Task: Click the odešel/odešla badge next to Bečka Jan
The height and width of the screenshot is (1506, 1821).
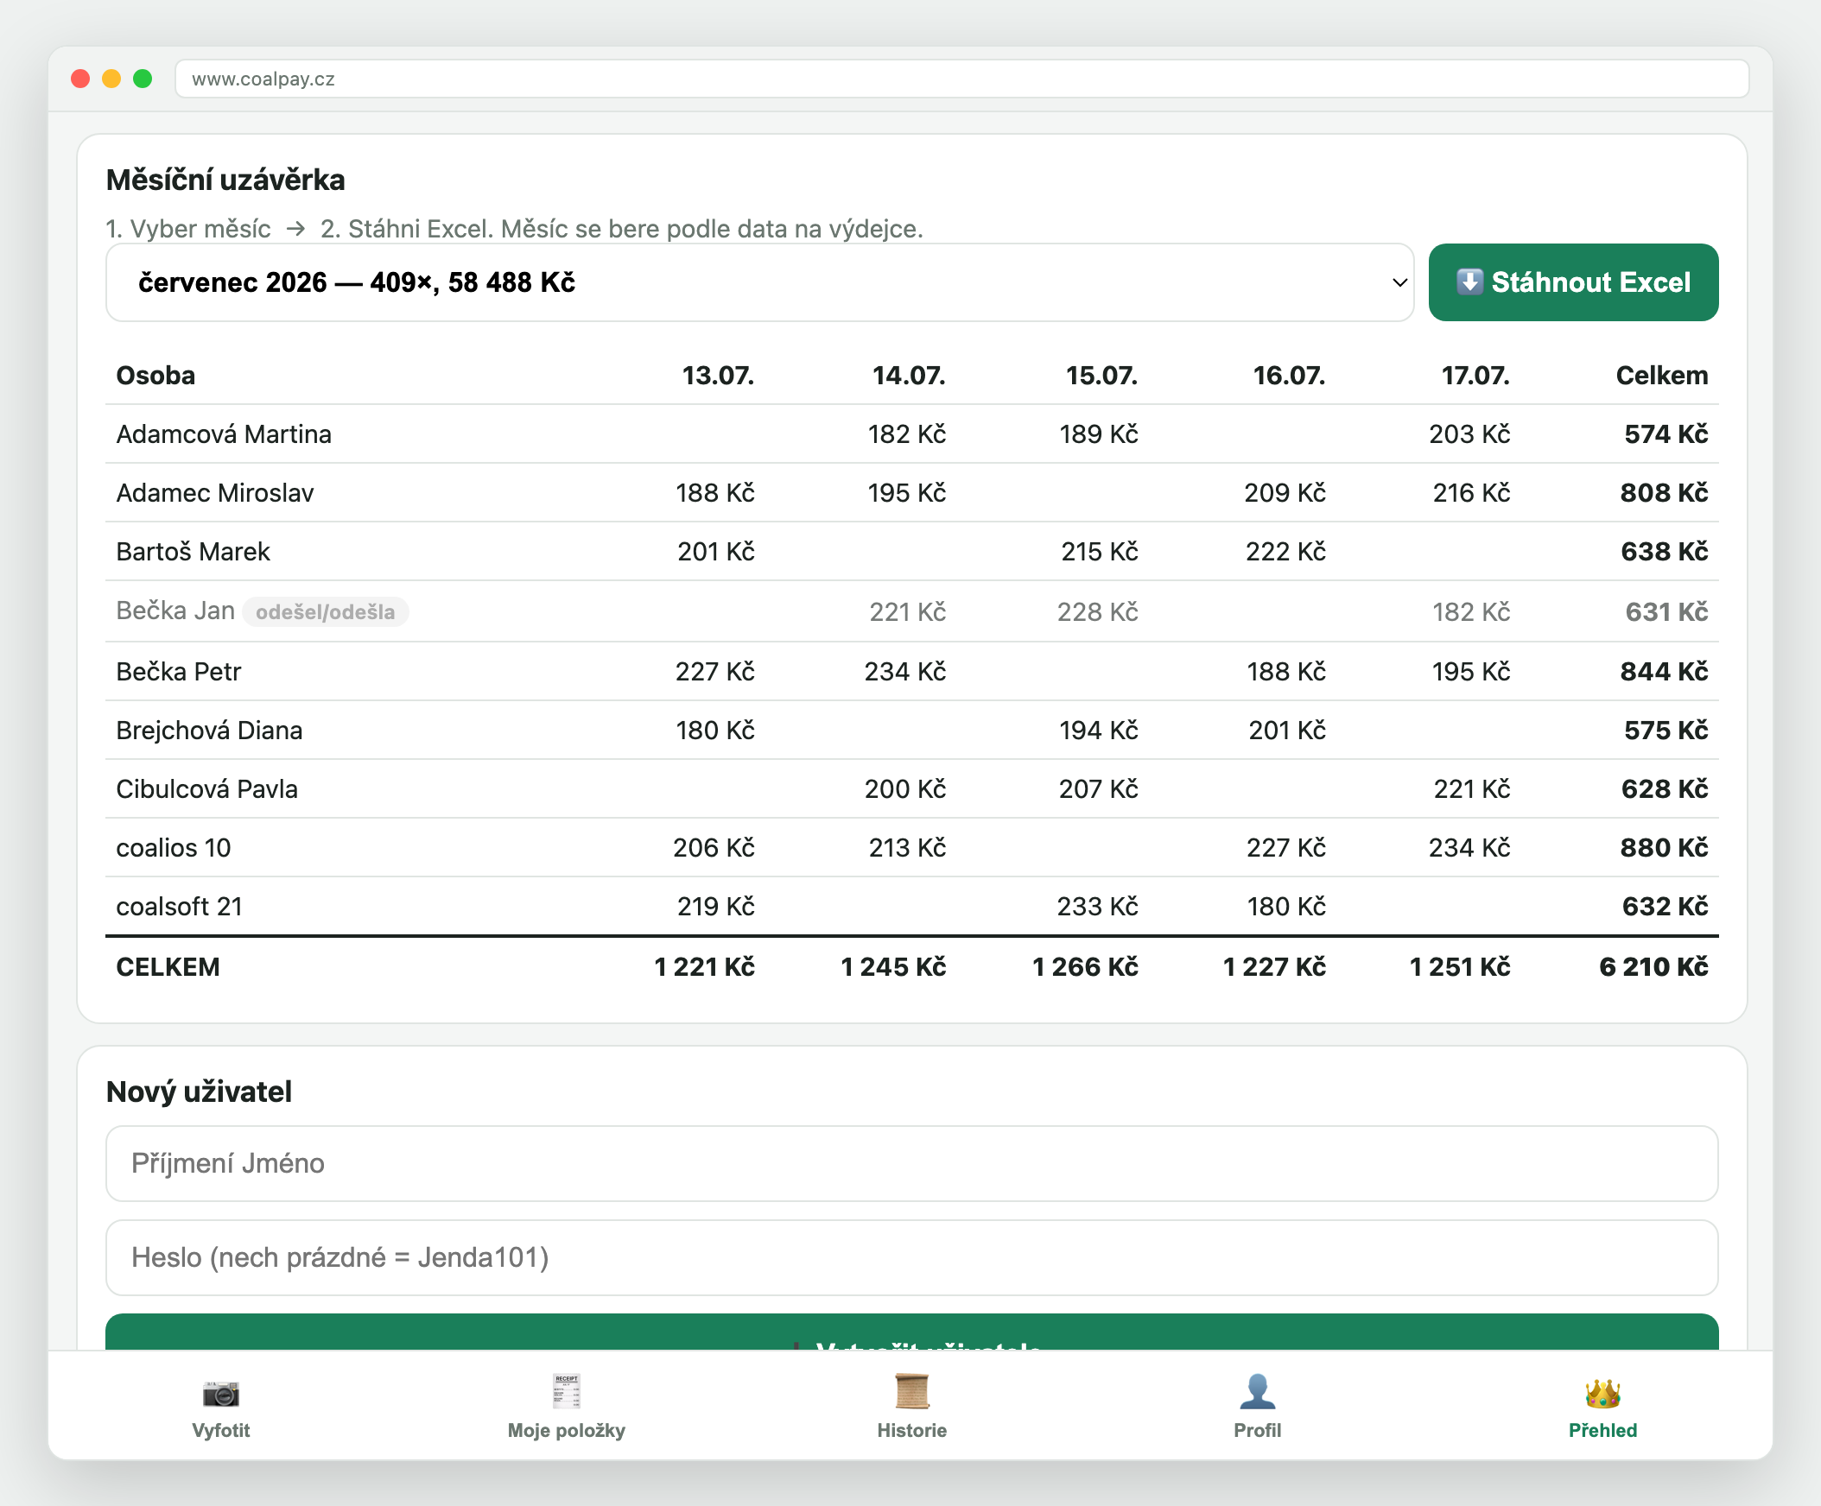Action: pos(325,611)
